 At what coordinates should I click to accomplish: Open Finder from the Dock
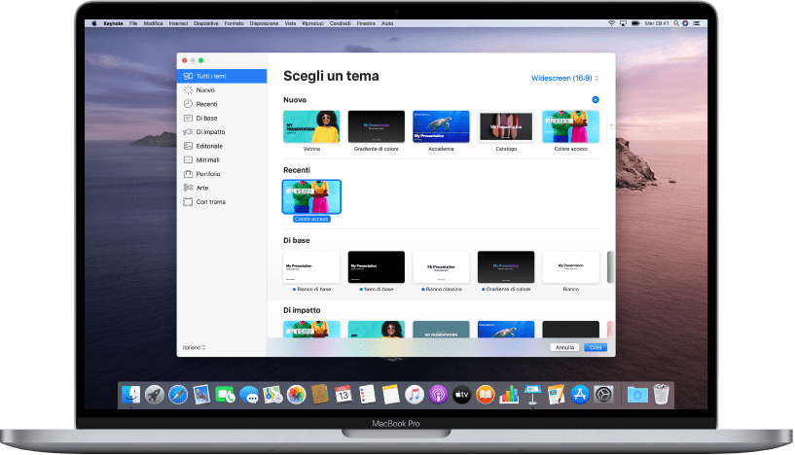point(130,395)
